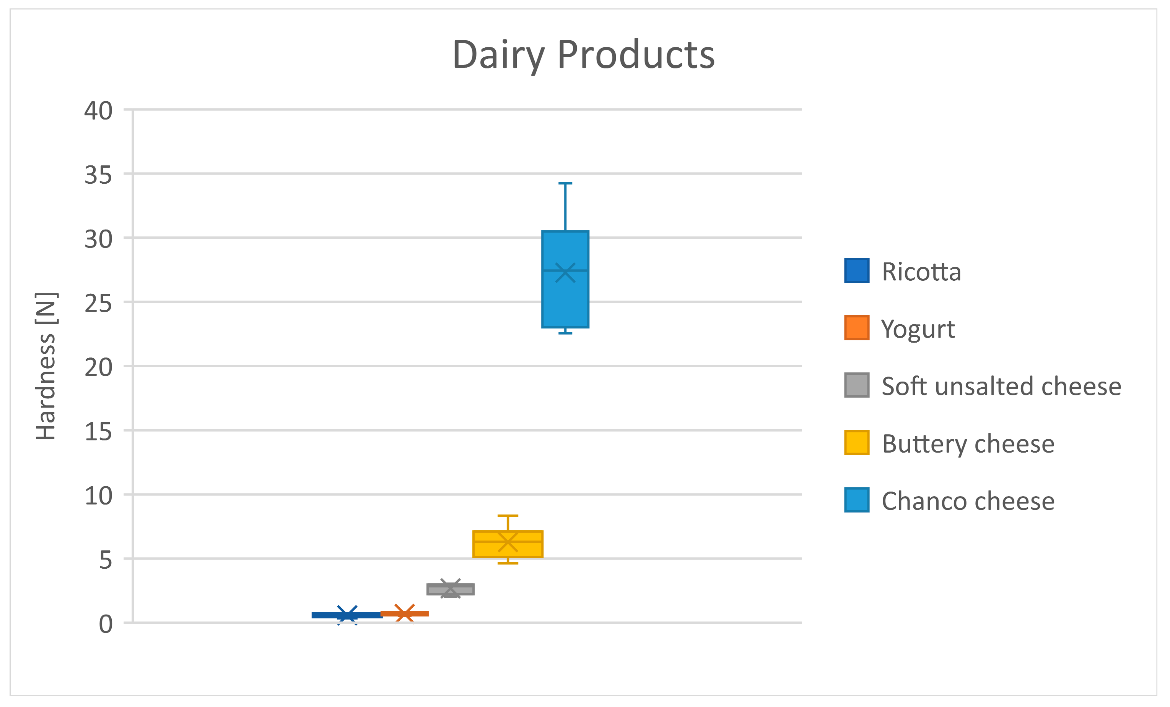The image size is (1170, 707).
Task: Select the orange Yogurt box
Action: tap(405, 613)
